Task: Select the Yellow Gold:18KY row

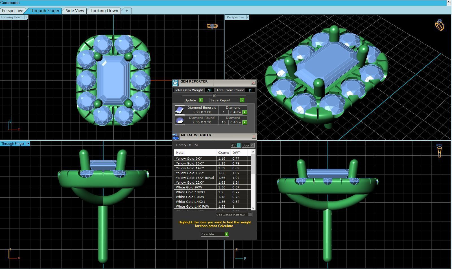Action: [212, 173]
